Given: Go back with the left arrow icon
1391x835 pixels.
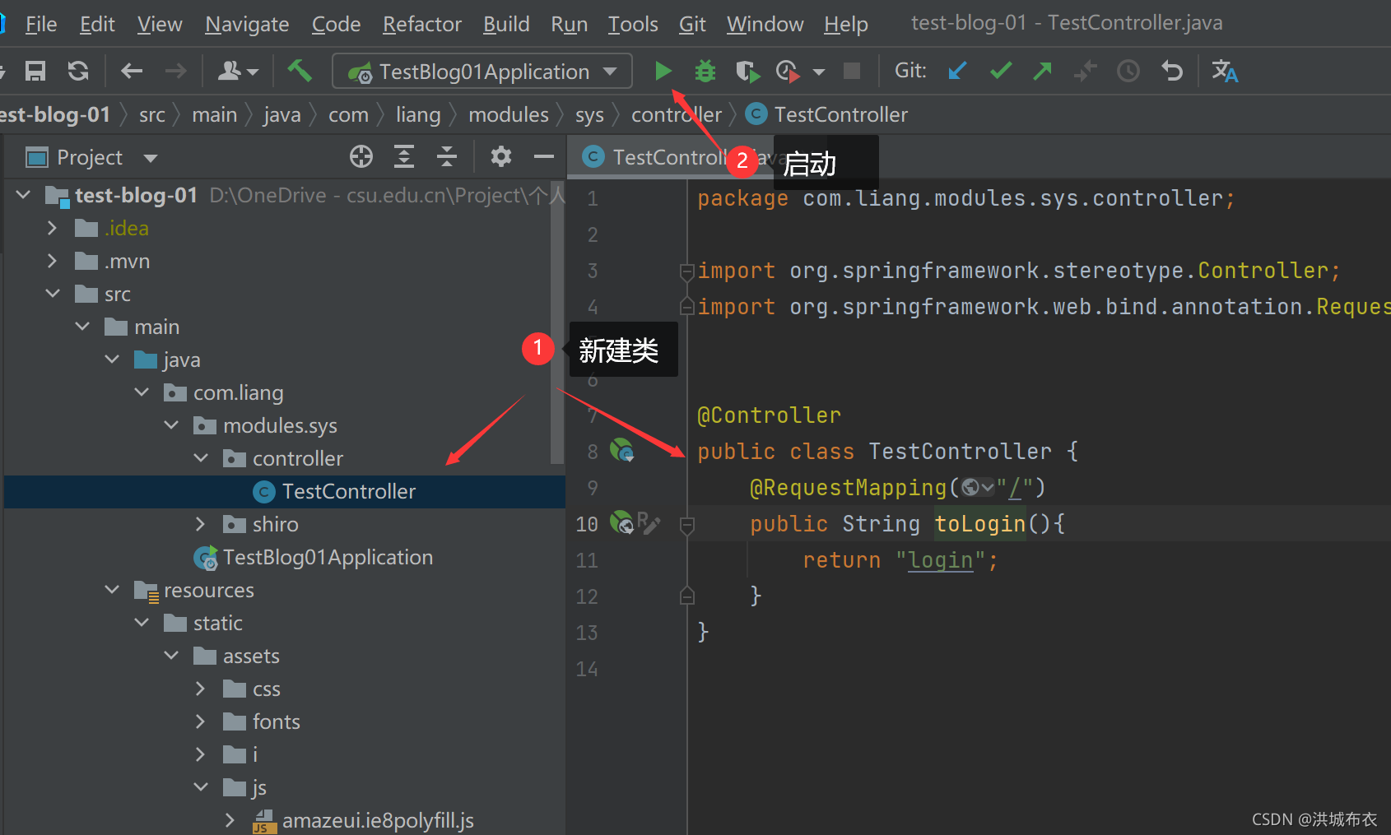Looking at the screenshot, I should tap(132, 72).
